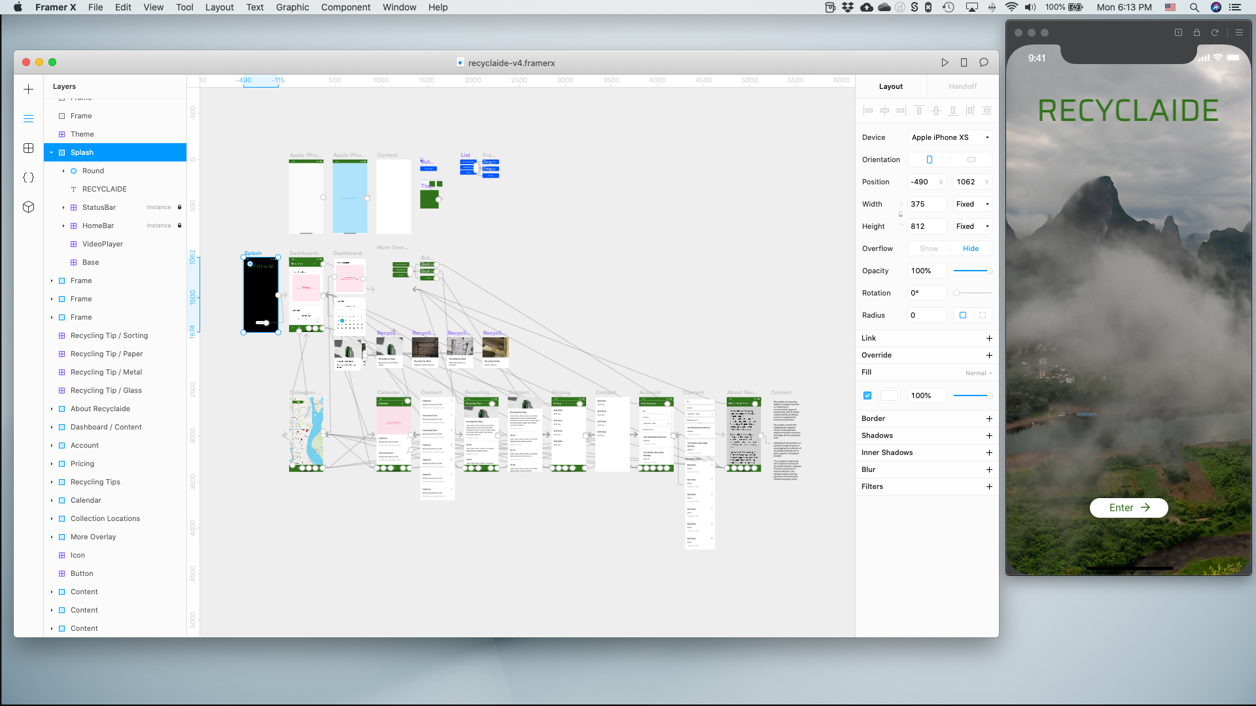Click the Radius input field
The height and width of the screenshot is (706, 1256).
tap(926, 316)
